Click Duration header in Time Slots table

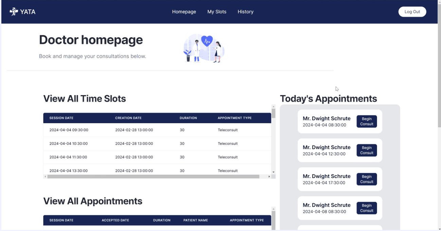pyautogui.click(x=188, y=118)
